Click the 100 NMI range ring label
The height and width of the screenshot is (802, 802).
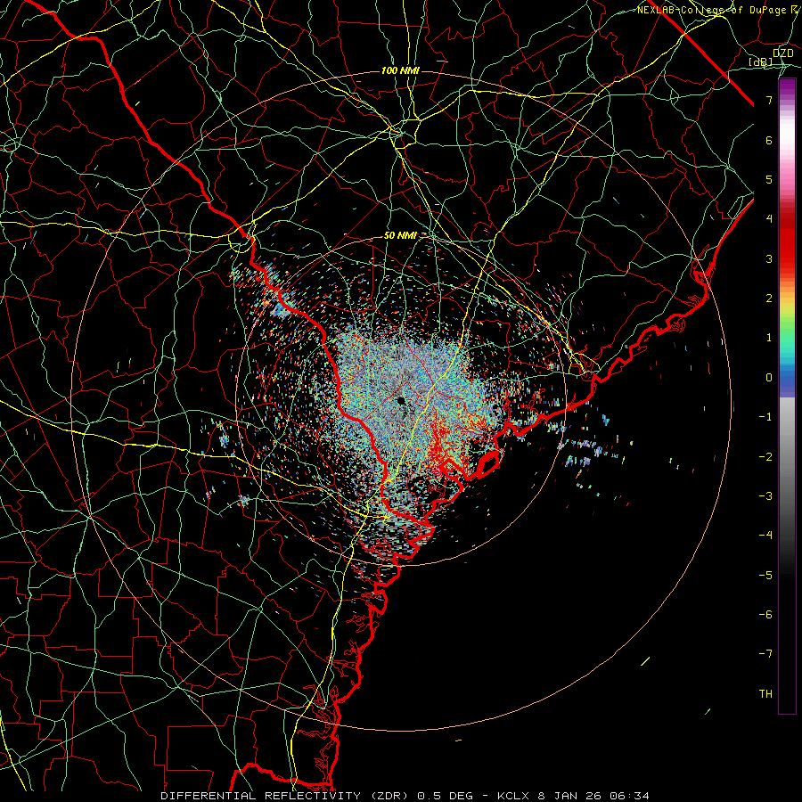[400, 70]
